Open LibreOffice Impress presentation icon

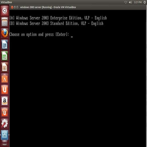(5, 67)
